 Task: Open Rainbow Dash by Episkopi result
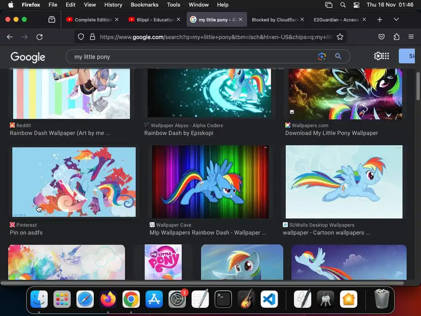[x=178, y=133]
